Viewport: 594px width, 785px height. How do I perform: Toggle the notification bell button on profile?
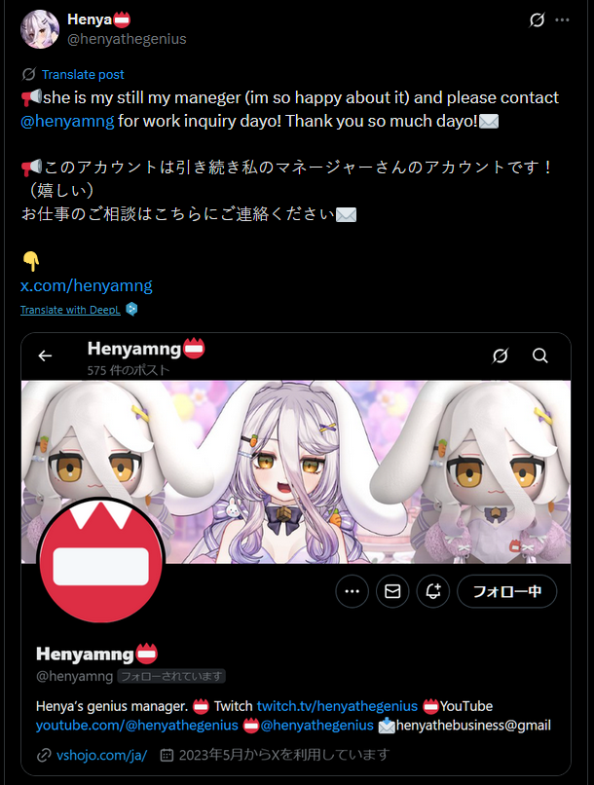[433, 591]
